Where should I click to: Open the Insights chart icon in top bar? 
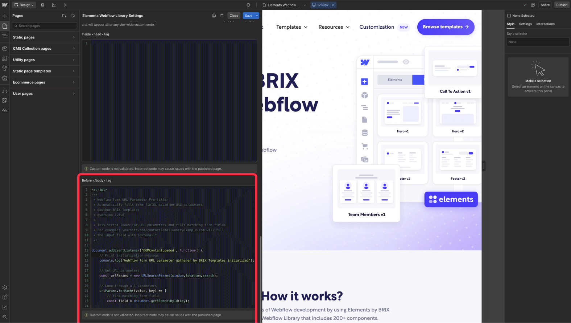(x=54, y=5)
